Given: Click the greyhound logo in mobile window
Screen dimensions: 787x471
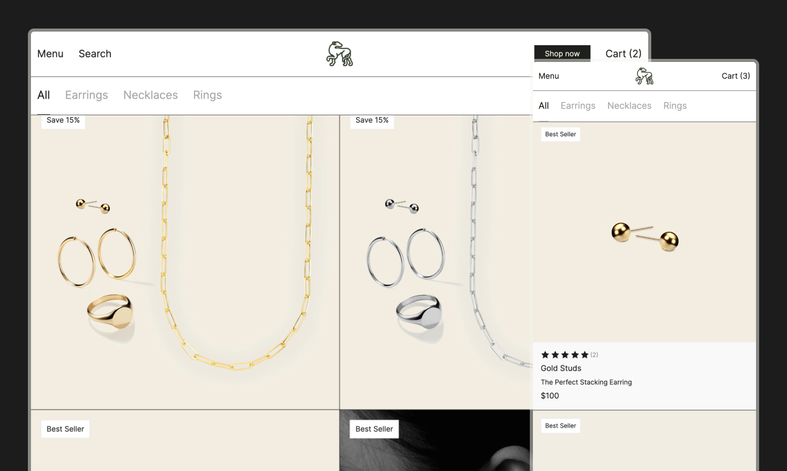Looking at the screenshot, I should click(644, 76).
